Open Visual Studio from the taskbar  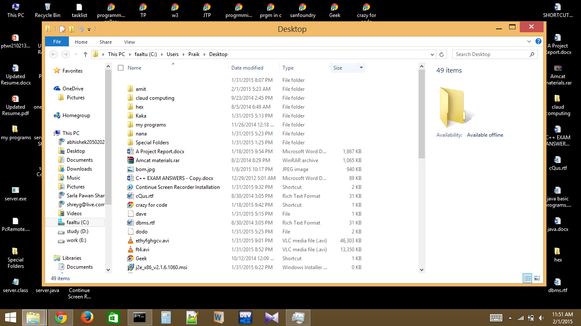[x=272, y=318]
